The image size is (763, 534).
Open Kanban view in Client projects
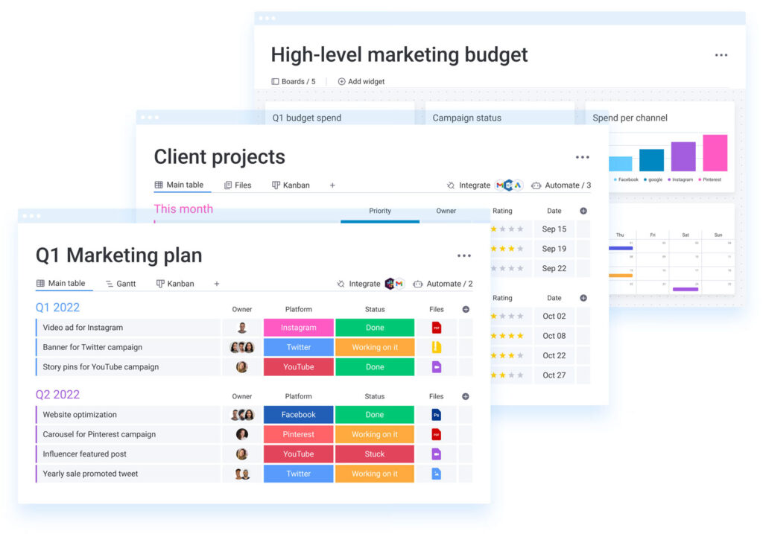291,185
